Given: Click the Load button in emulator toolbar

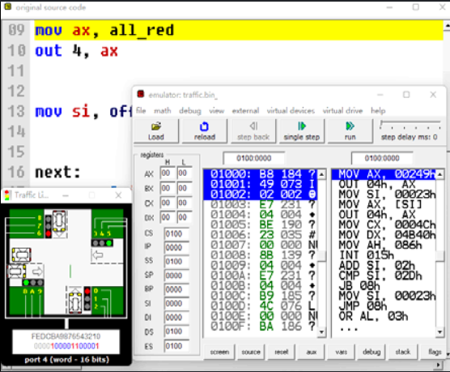Looking at the screenshot, I should click(x=156, y=131).
